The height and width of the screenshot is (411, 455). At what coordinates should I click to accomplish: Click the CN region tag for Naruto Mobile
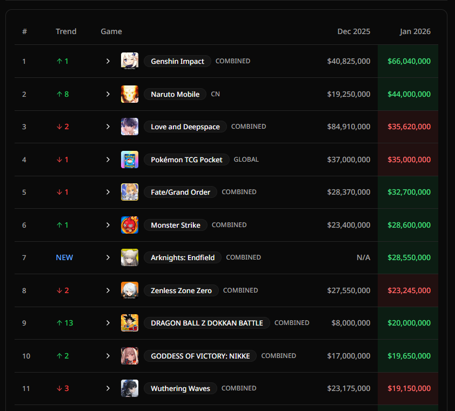point(215,94)
